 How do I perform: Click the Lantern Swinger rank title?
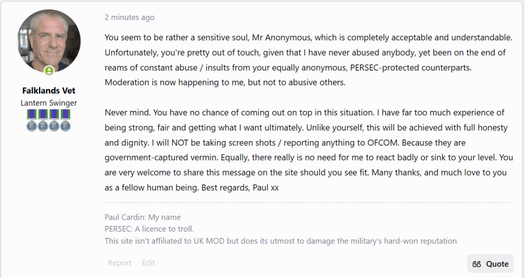(x=49, y=103)
